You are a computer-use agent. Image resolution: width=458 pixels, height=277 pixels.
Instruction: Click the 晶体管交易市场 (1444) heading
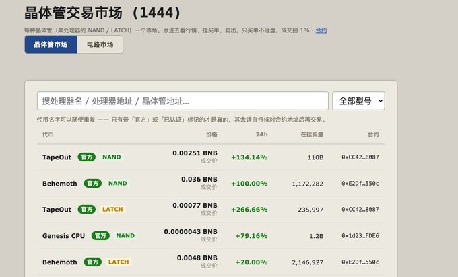(x=104, y=13)
